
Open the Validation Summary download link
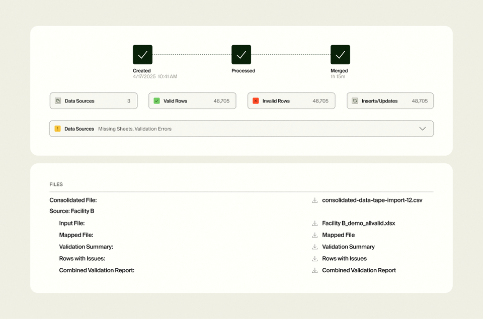click(348, 247)
